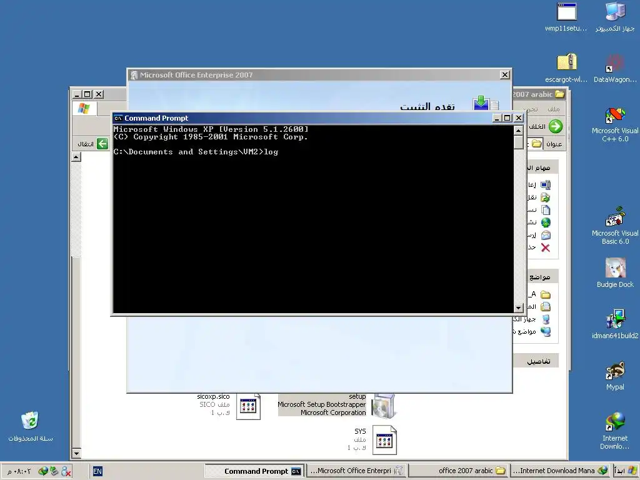The image size is (640, 480).
Task: Click My Documents icon in other places panel
Action: pyautogui.click(x=545, y=307)
